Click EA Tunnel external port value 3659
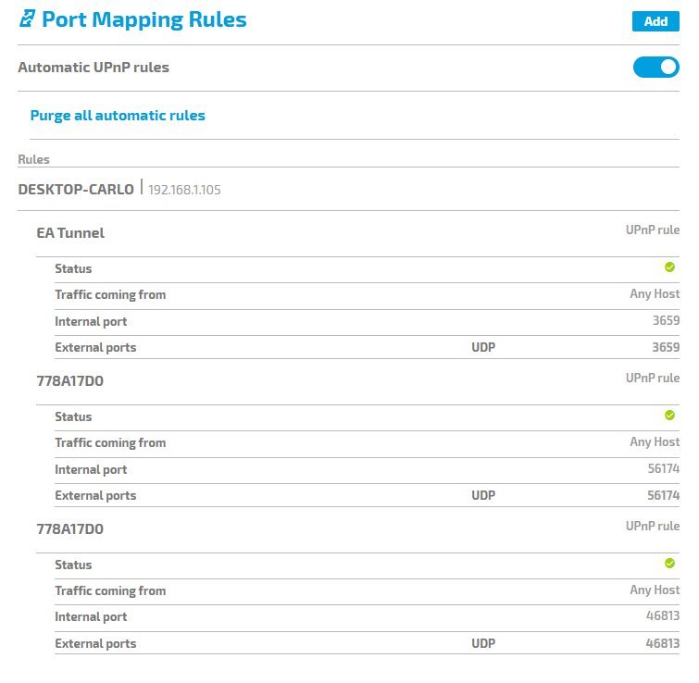699x683 pixels. tap(664, 347)
